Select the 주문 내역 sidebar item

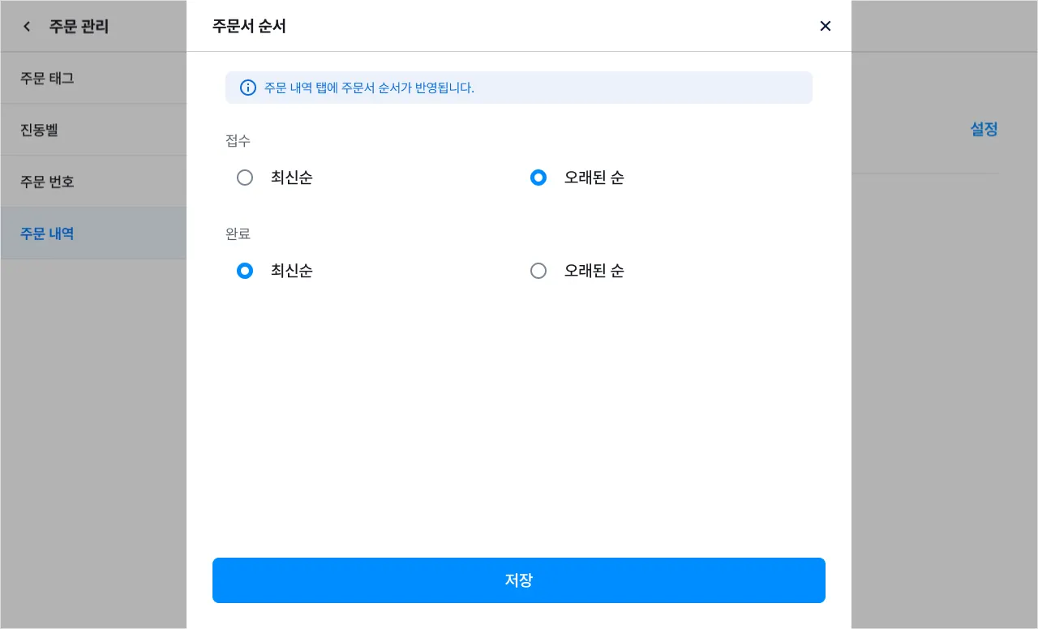[x=47, y=233]
